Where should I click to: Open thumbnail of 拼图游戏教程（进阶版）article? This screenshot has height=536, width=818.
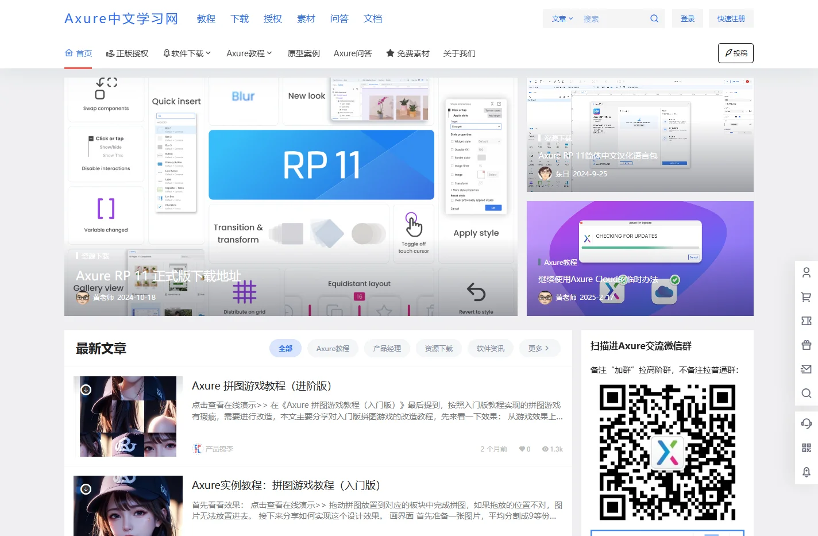[x=128, y=417]
